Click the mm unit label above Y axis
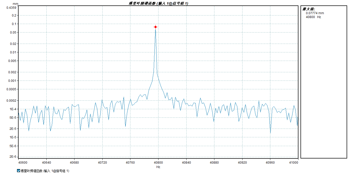Image resolution: width=351 pixels, height=175 pixels. point(15,4)
